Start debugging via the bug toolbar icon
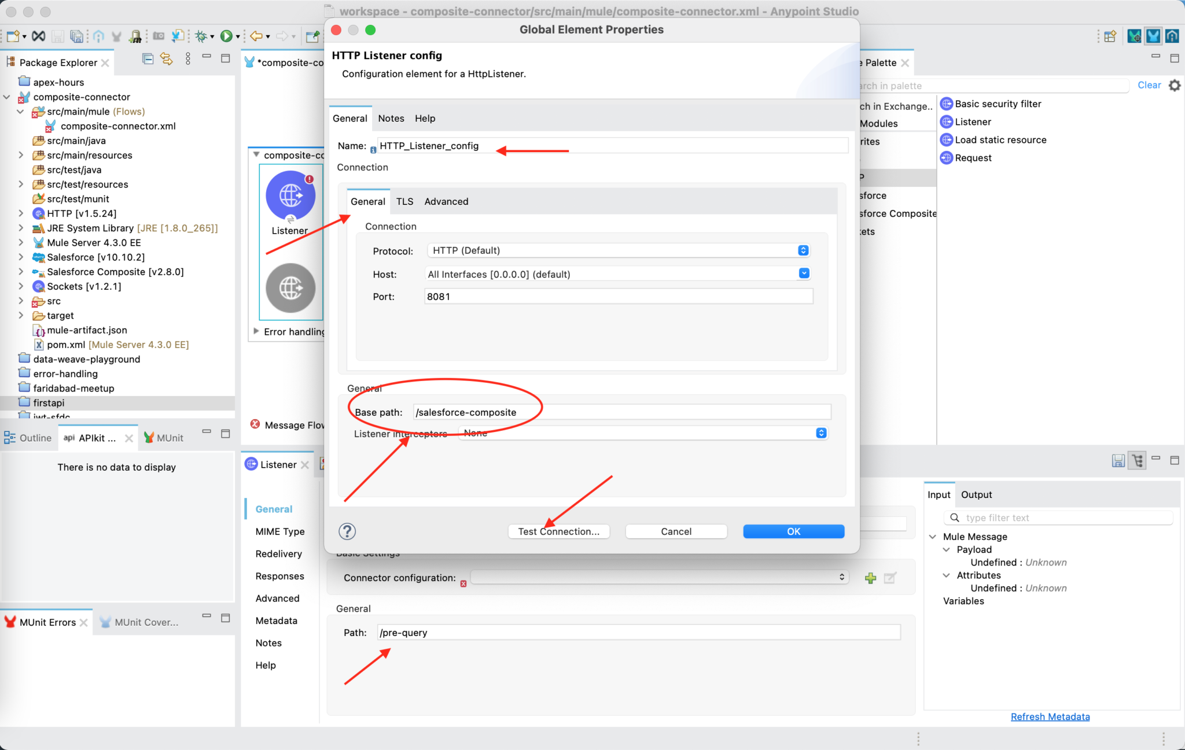The image size is (1185, 750). pyautogui.click(x=202, y=36)
